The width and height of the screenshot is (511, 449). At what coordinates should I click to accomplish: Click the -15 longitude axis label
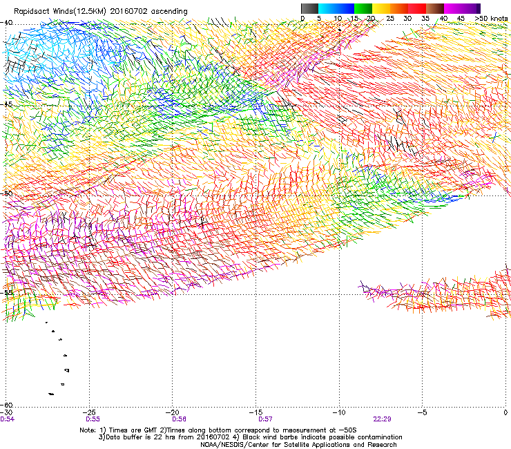[x=256, y=412]
